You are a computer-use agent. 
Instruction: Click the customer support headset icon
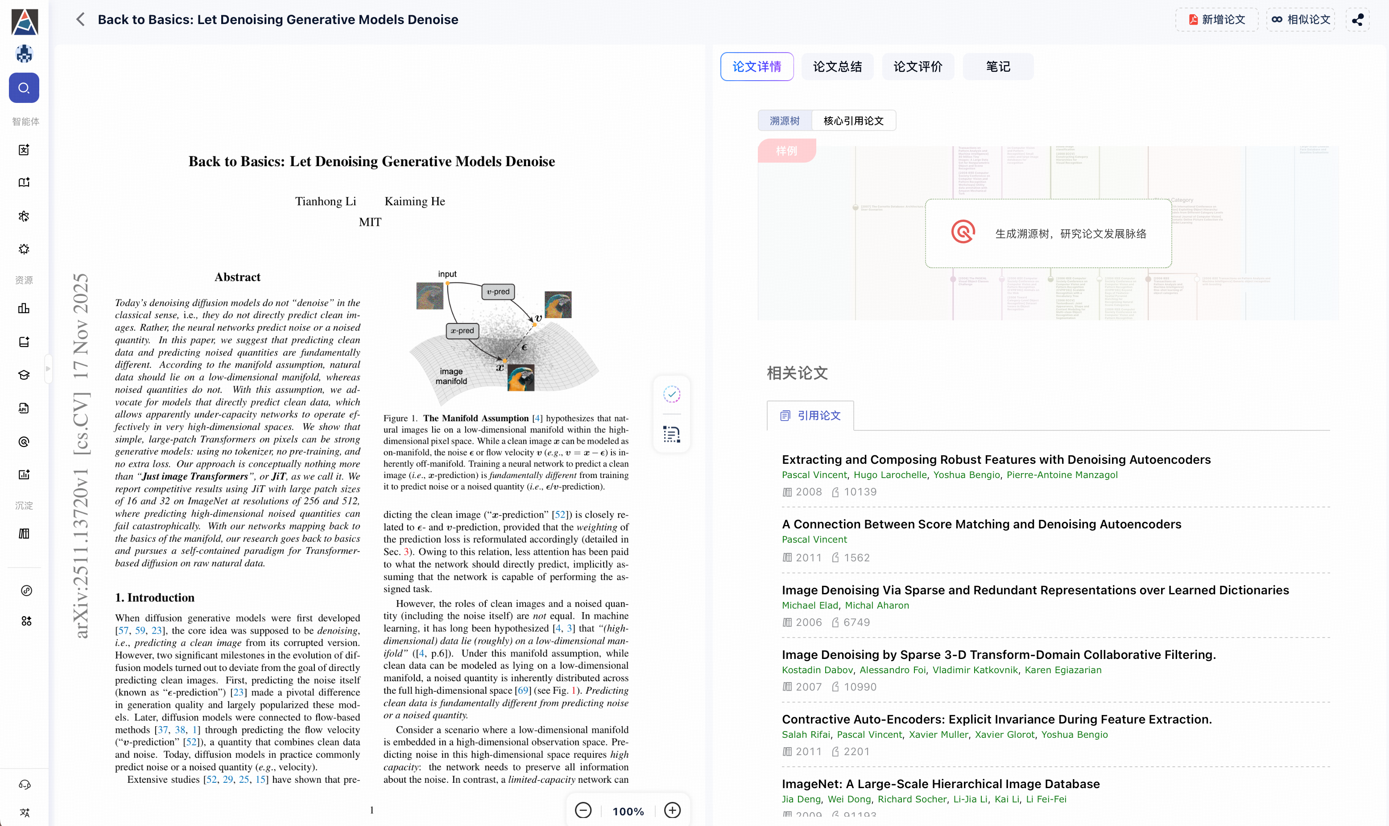point(25,784)
